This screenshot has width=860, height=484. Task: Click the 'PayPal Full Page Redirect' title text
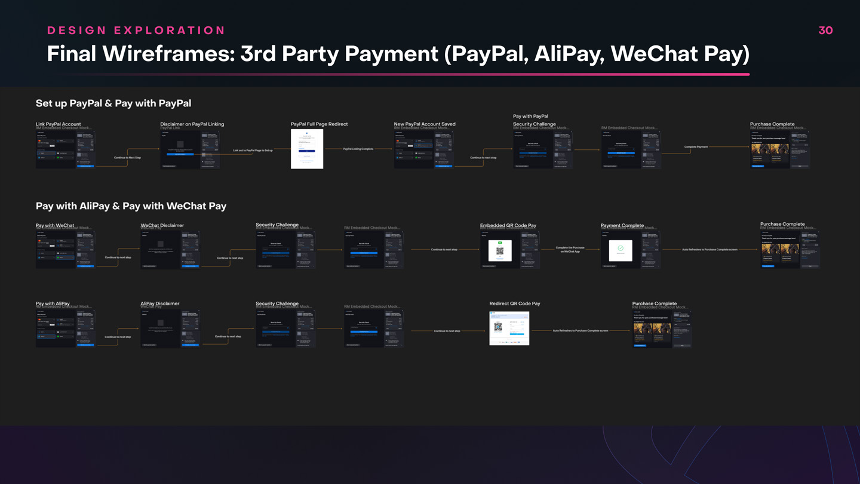(319, 124)
